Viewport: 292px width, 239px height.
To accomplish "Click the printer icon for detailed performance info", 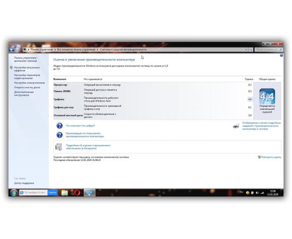I will pos(236,126).
